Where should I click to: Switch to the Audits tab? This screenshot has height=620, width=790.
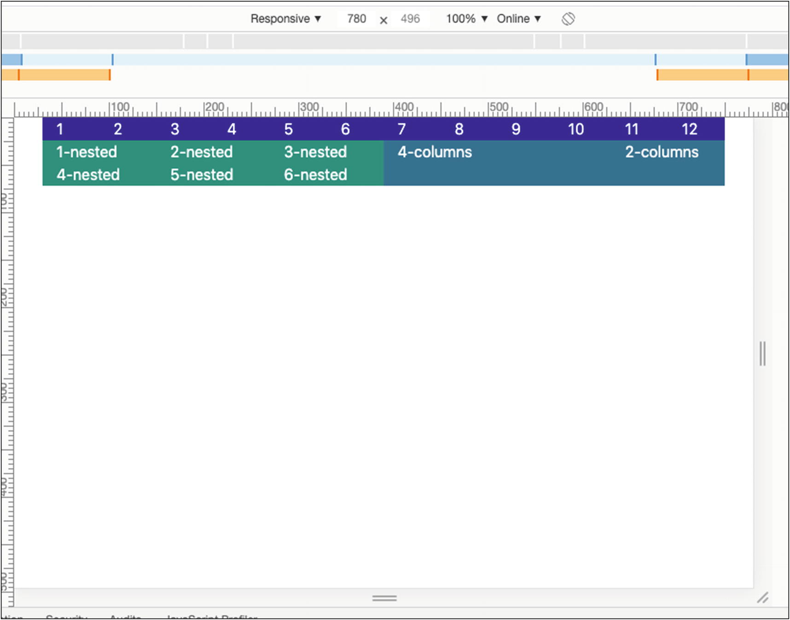pyautogui.click(x=125, y=616)
